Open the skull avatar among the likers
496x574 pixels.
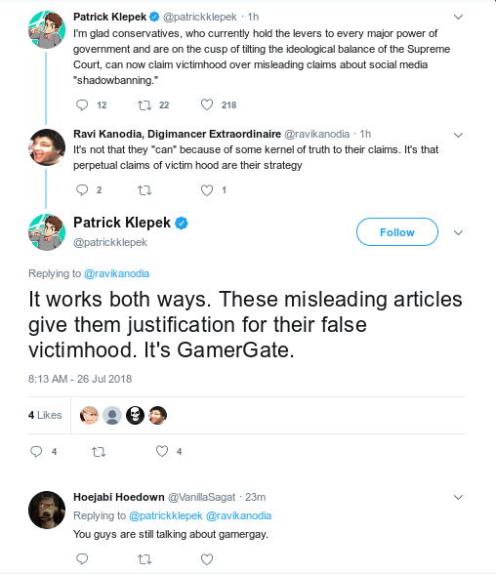[x=135, y=415]
